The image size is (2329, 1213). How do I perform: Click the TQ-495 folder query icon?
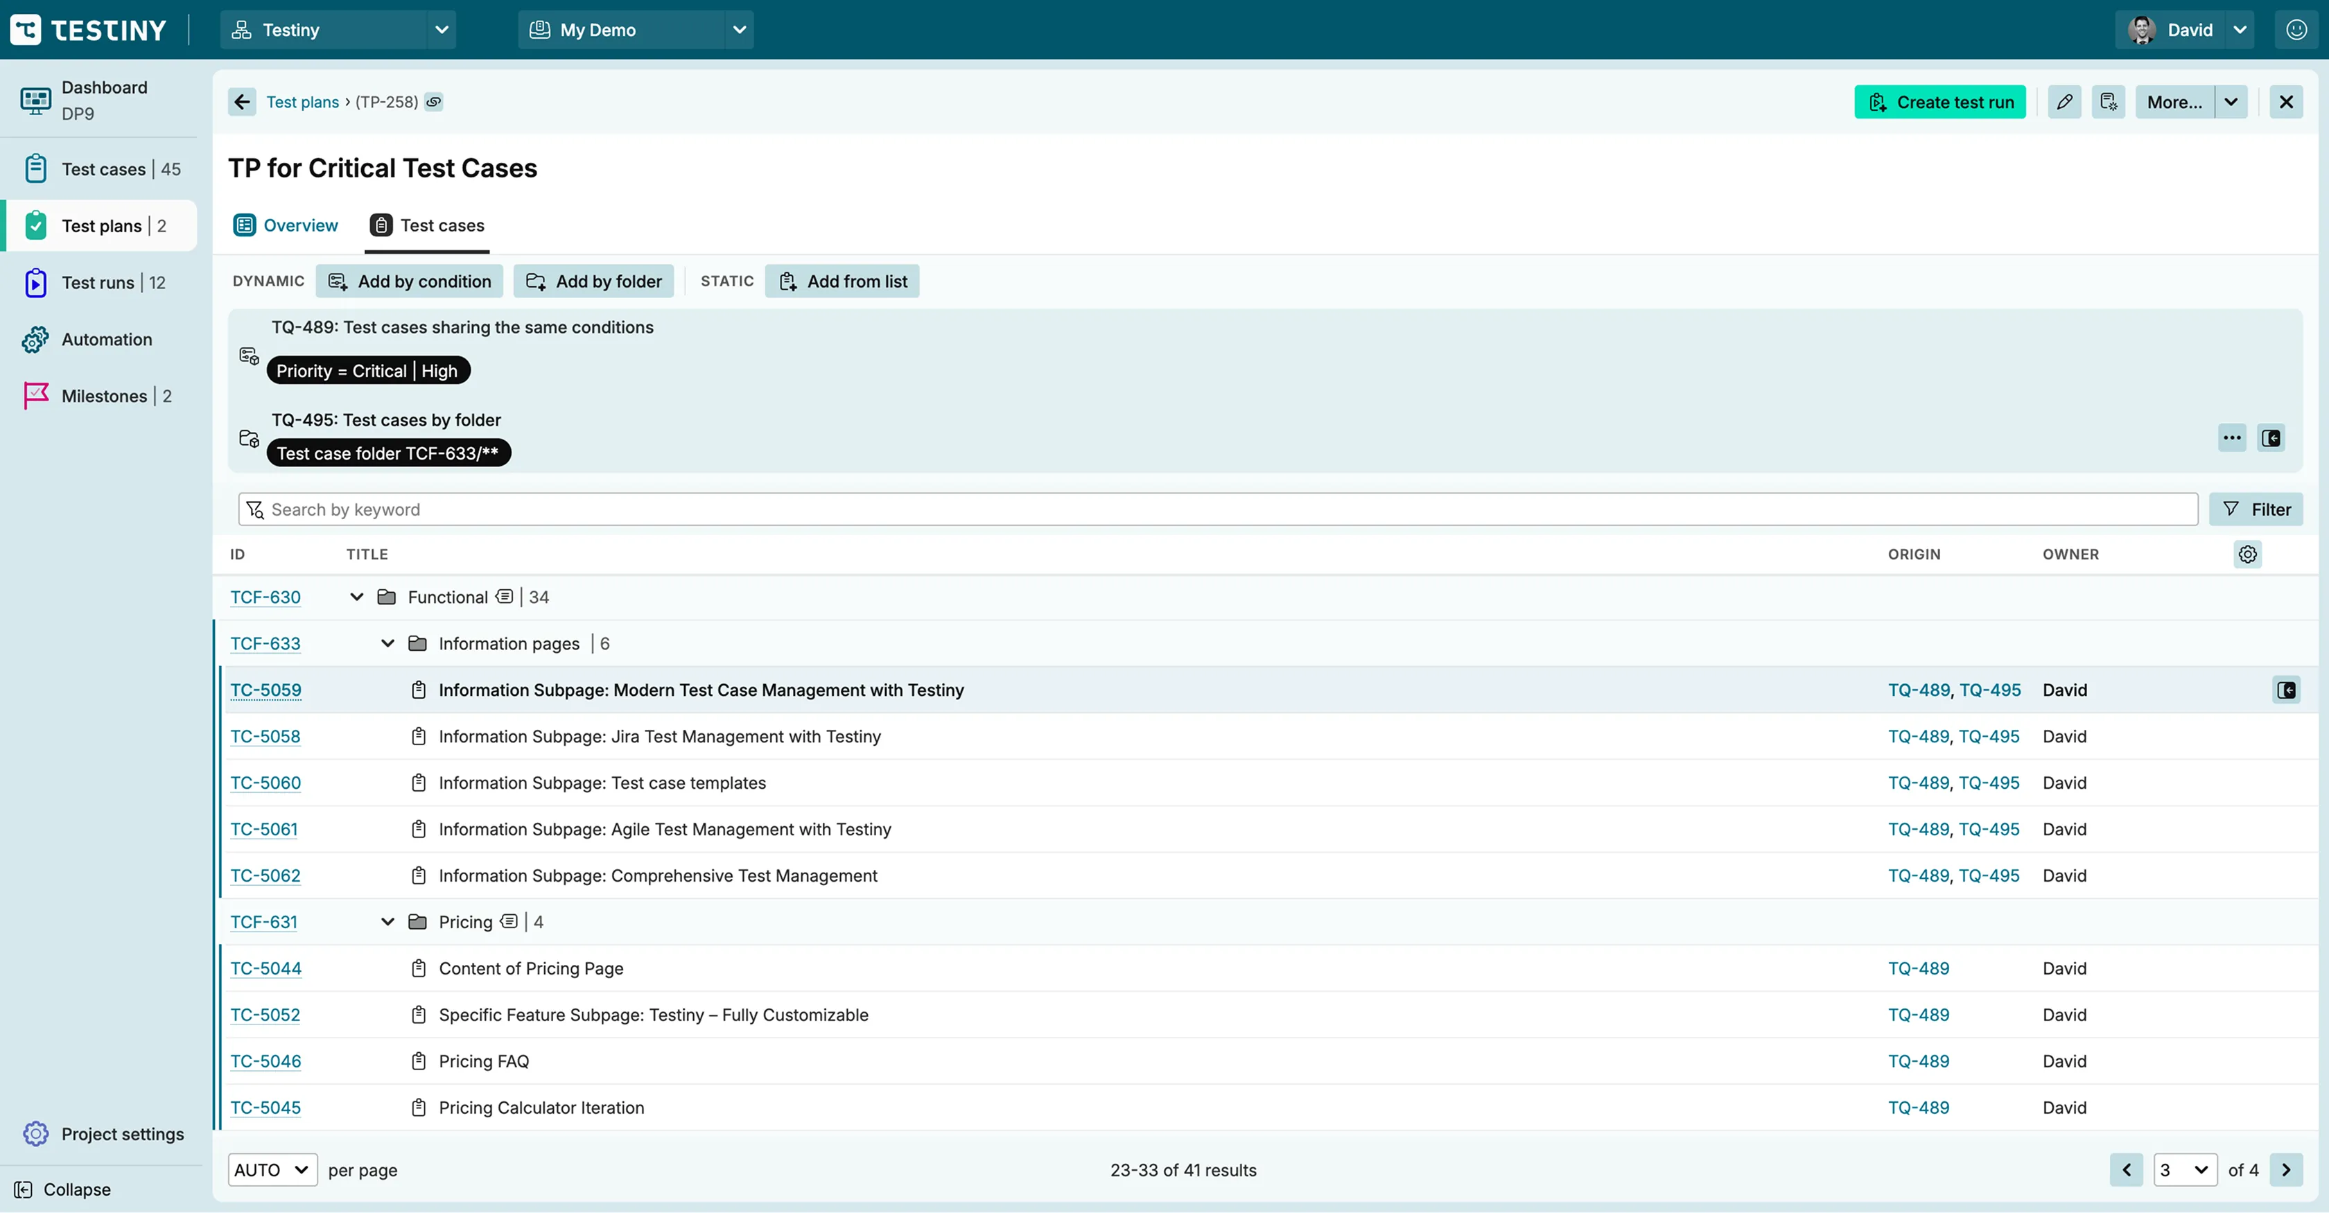click(249, 438)
